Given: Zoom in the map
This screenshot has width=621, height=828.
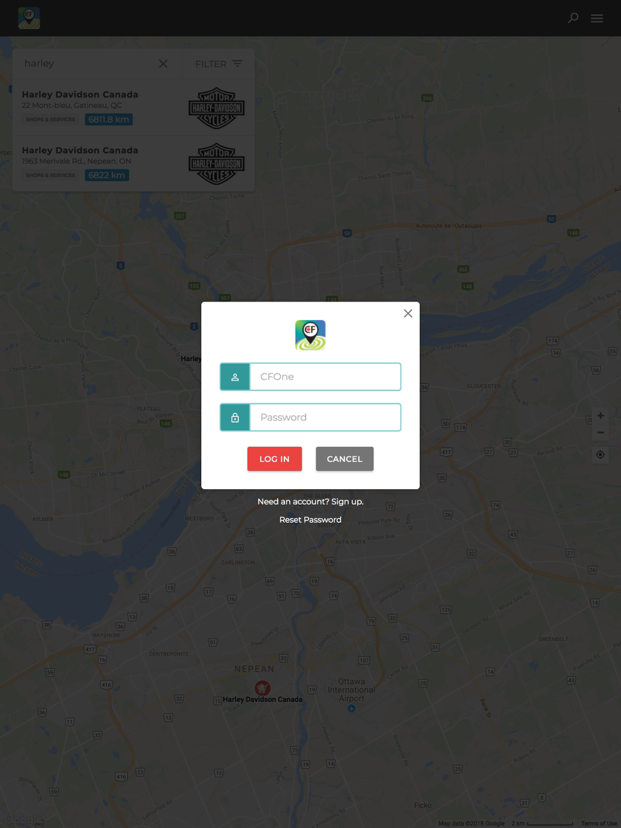Looking at the screenshot, I should (x=601, y=415).
